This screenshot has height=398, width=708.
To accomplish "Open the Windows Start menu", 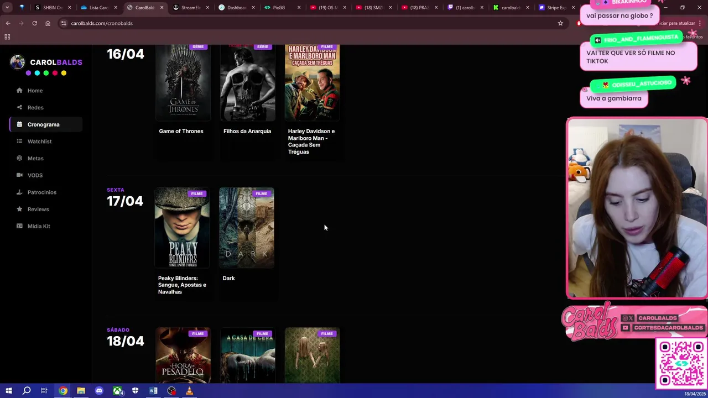I will 8,391.
